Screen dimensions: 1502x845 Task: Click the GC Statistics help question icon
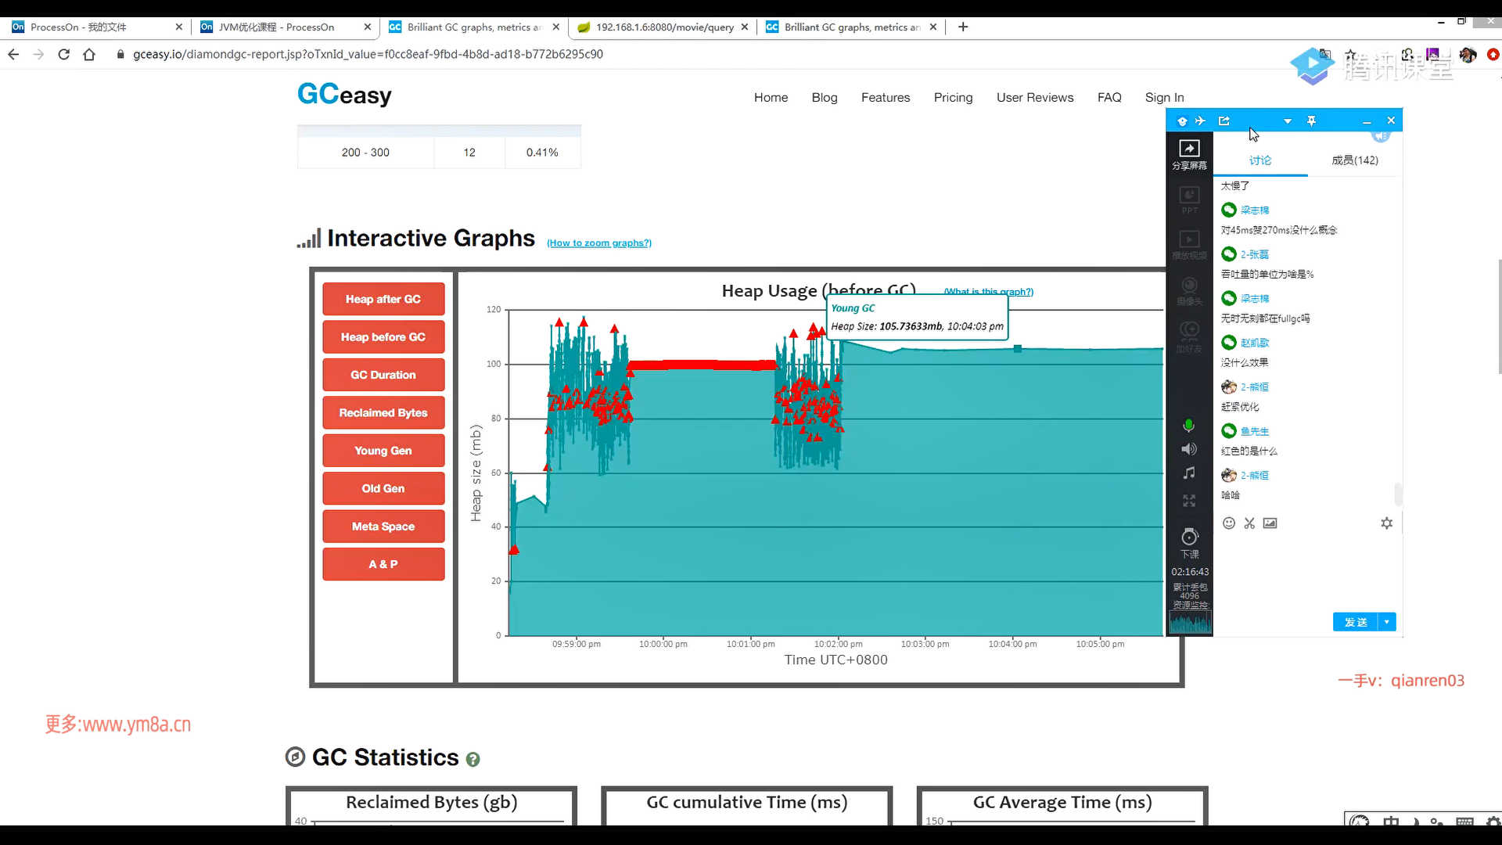point(473,759)
